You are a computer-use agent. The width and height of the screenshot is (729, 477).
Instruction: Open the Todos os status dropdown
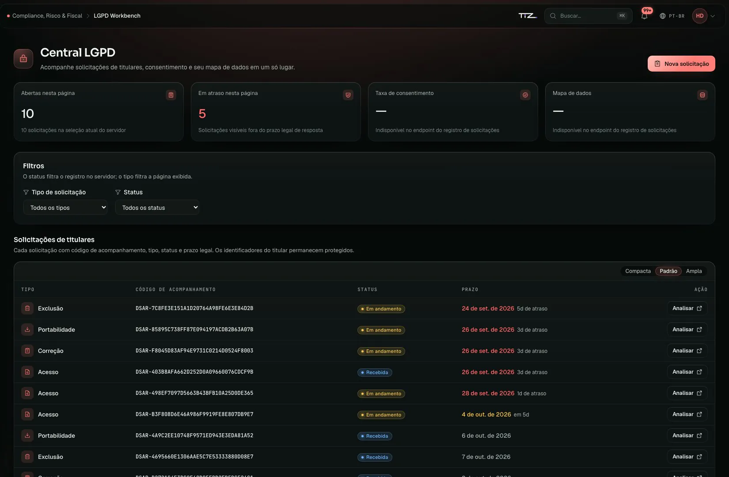[157, 208]
